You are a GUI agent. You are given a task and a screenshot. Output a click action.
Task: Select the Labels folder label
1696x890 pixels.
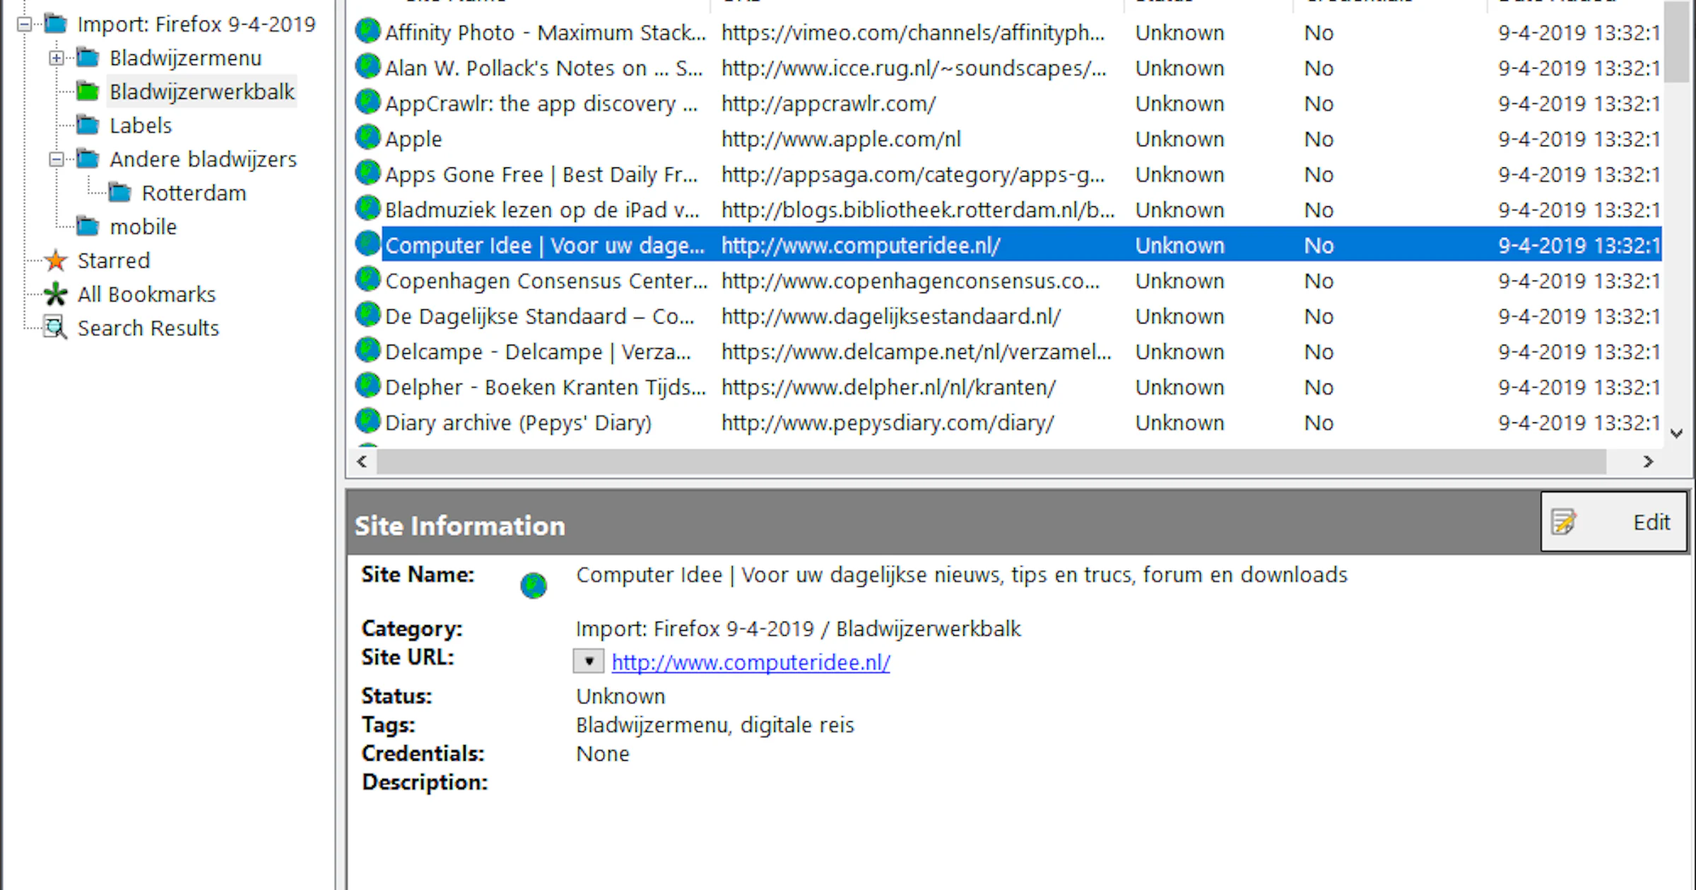(141, 126)
